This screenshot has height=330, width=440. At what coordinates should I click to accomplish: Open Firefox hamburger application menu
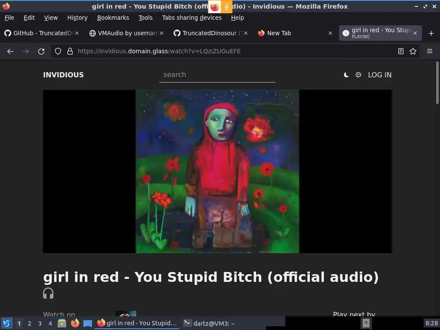[430, 51]
